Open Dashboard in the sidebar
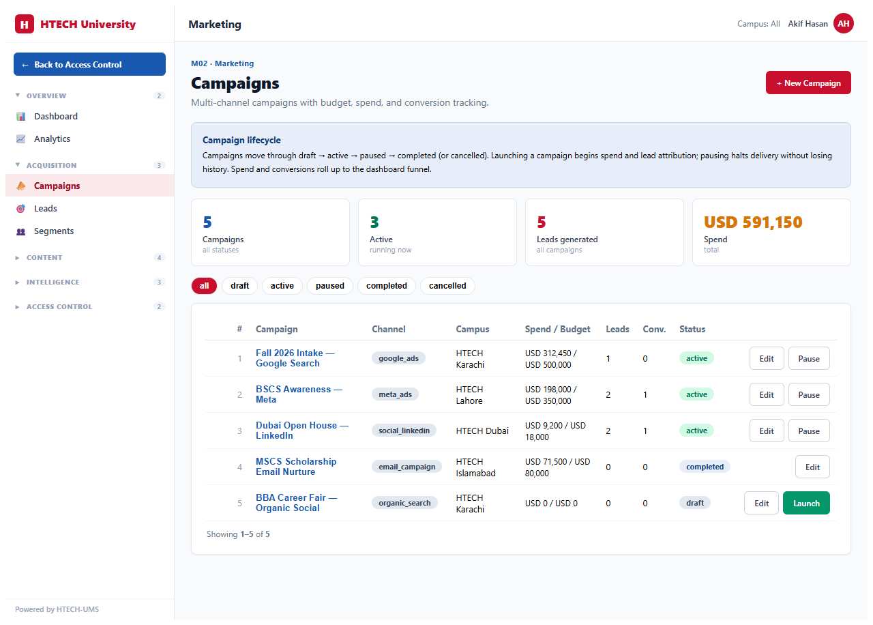This screenshot has height=625, width=873. coord(89,117)
